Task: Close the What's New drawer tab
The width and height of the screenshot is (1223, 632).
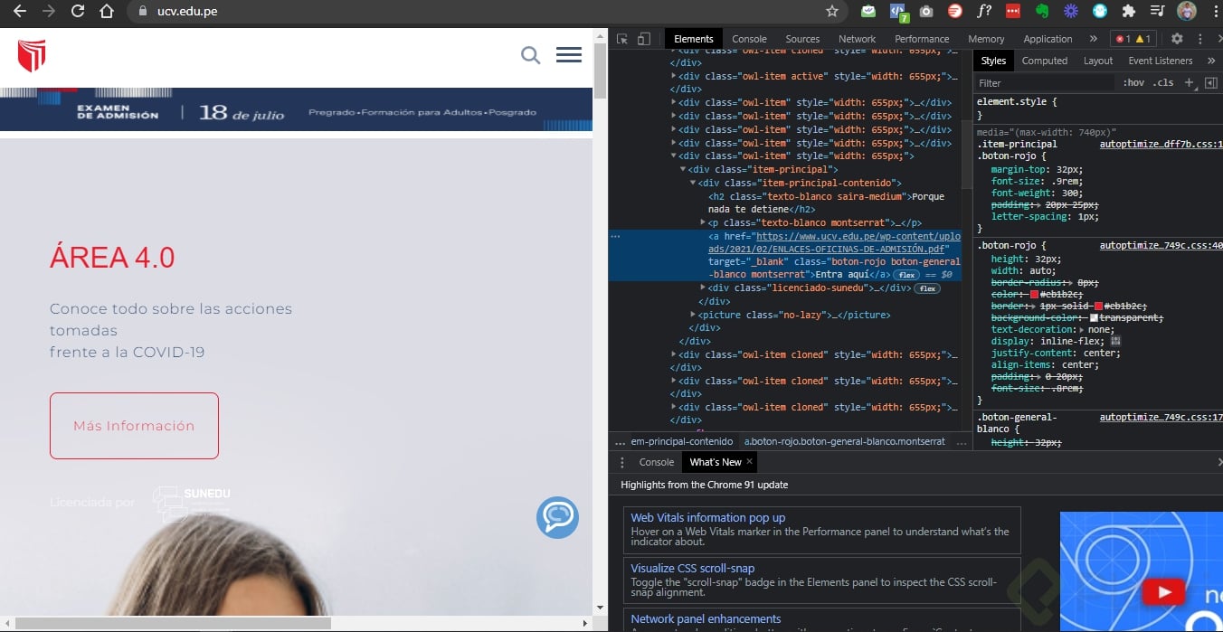Action: [x=749, y=461]
